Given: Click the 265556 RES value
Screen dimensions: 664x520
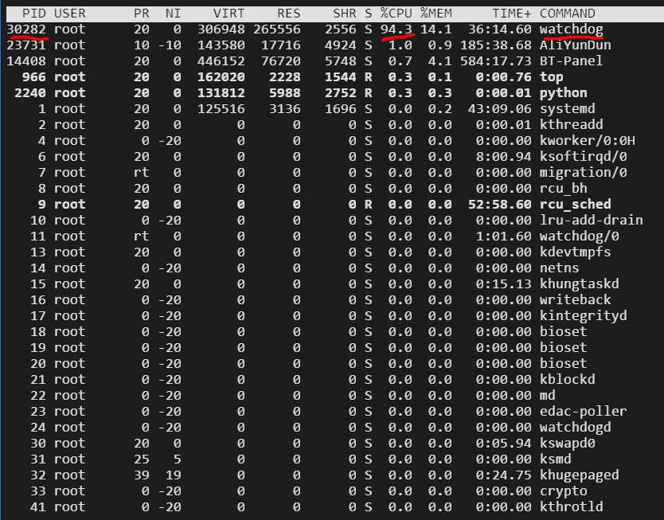Looking at the screenshot, I should pyautogui.click(x=277, y=29).
